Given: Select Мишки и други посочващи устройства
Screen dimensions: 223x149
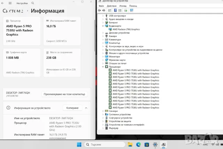Looking at the screenshot, I should coord(129,53).
